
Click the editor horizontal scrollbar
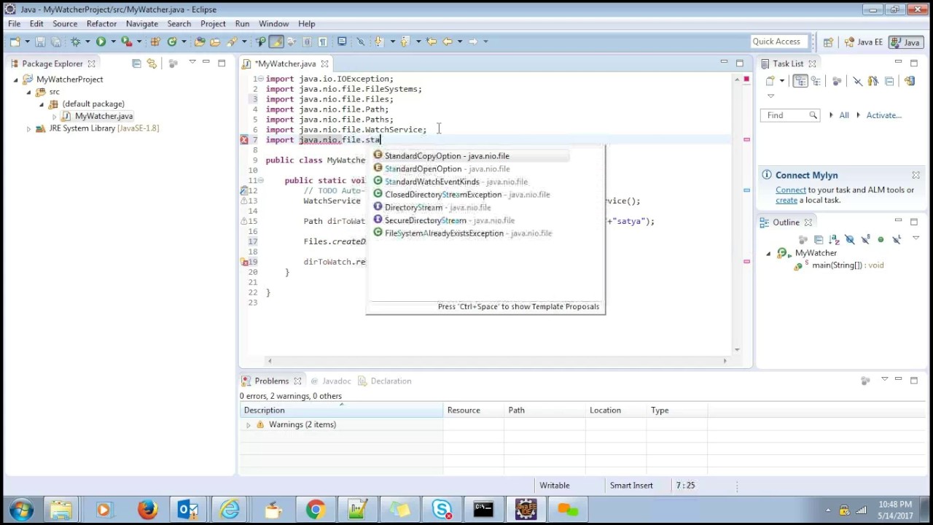point(497,360)
